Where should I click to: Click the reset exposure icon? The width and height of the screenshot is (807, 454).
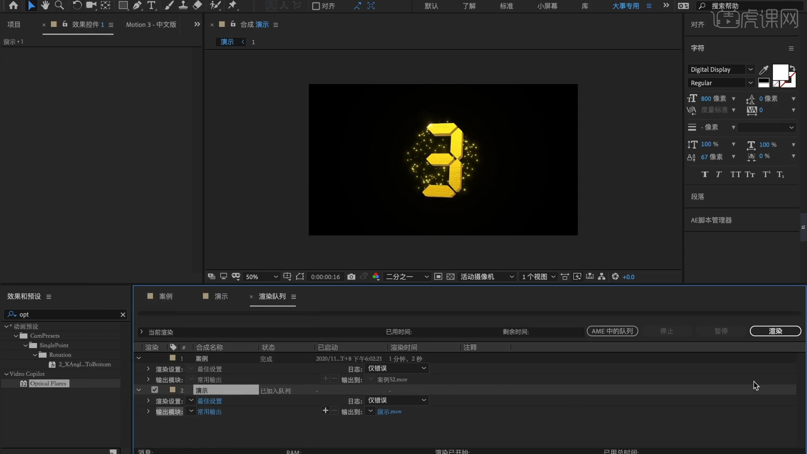[x=615, y=277]
